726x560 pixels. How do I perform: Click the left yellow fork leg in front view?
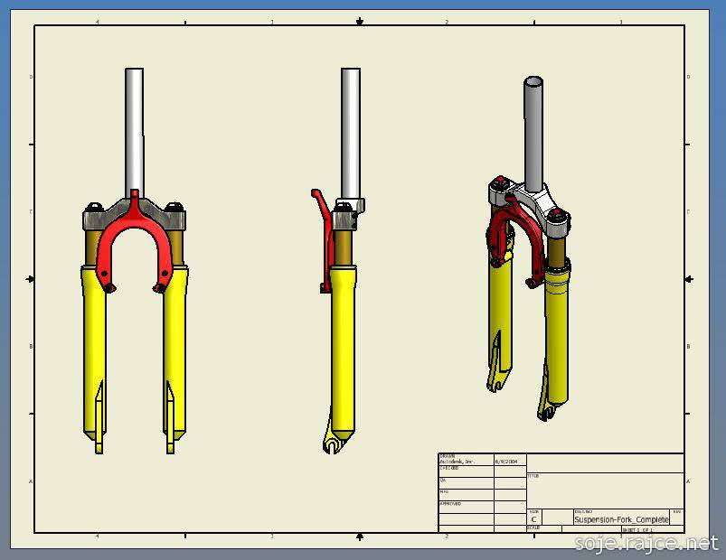93,343
